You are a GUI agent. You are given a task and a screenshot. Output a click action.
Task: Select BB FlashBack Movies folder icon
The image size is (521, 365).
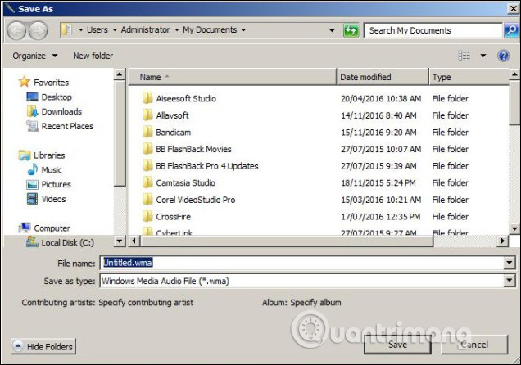coord(147,149)
